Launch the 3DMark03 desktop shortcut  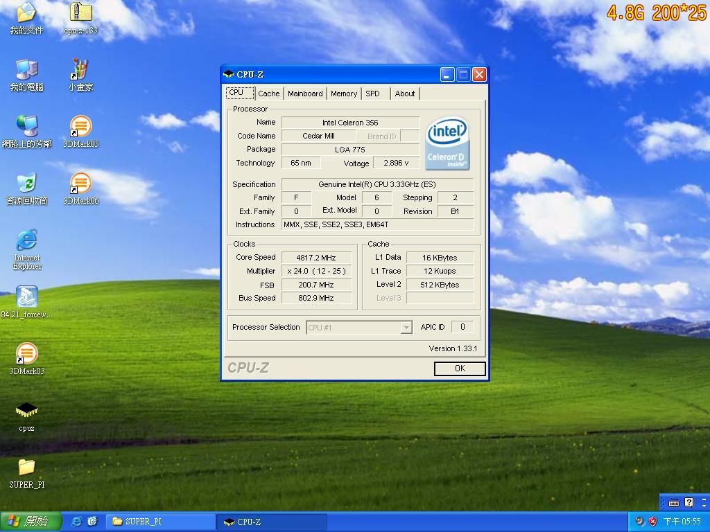(x=27, y=354)
